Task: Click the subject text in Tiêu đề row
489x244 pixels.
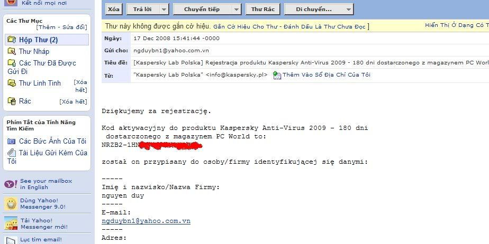Action: [x=311, y=62]
